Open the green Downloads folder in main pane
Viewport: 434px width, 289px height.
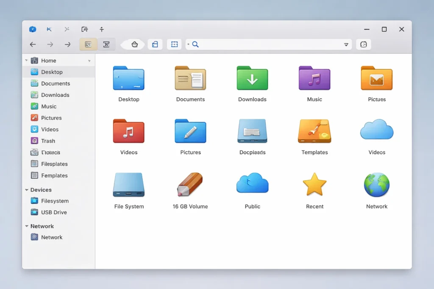coord(252,78)
